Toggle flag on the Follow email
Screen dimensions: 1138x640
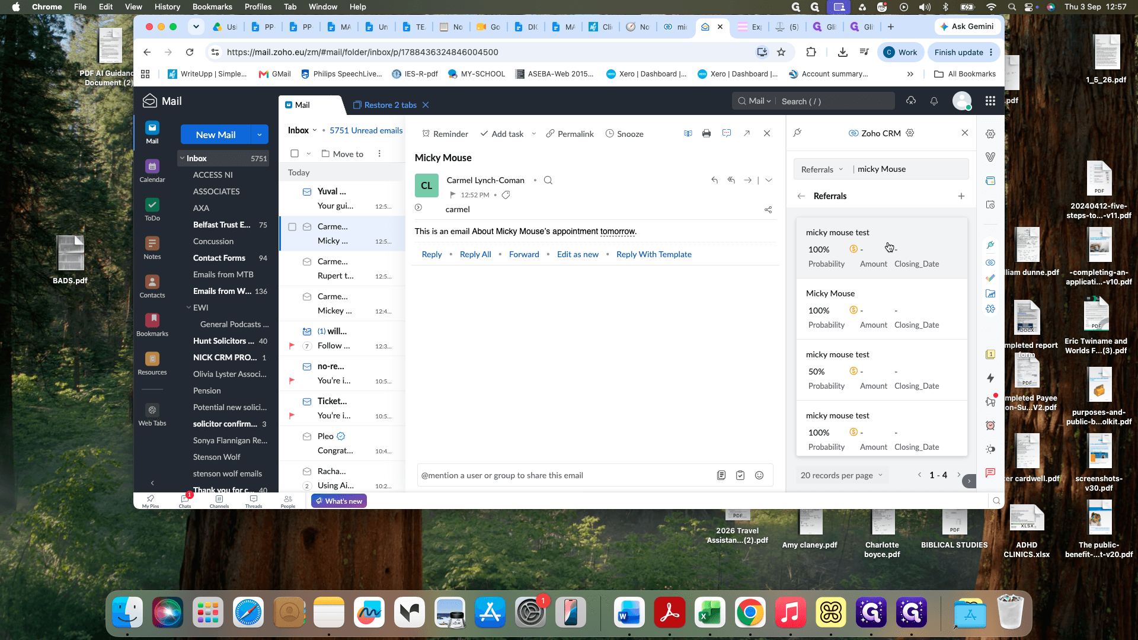point(292,346)
